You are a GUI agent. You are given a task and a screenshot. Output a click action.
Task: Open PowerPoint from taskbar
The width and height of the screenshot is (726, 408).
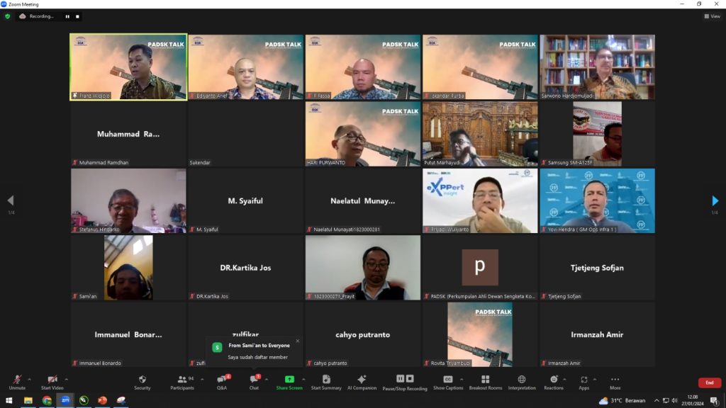[x=102, y=401]
